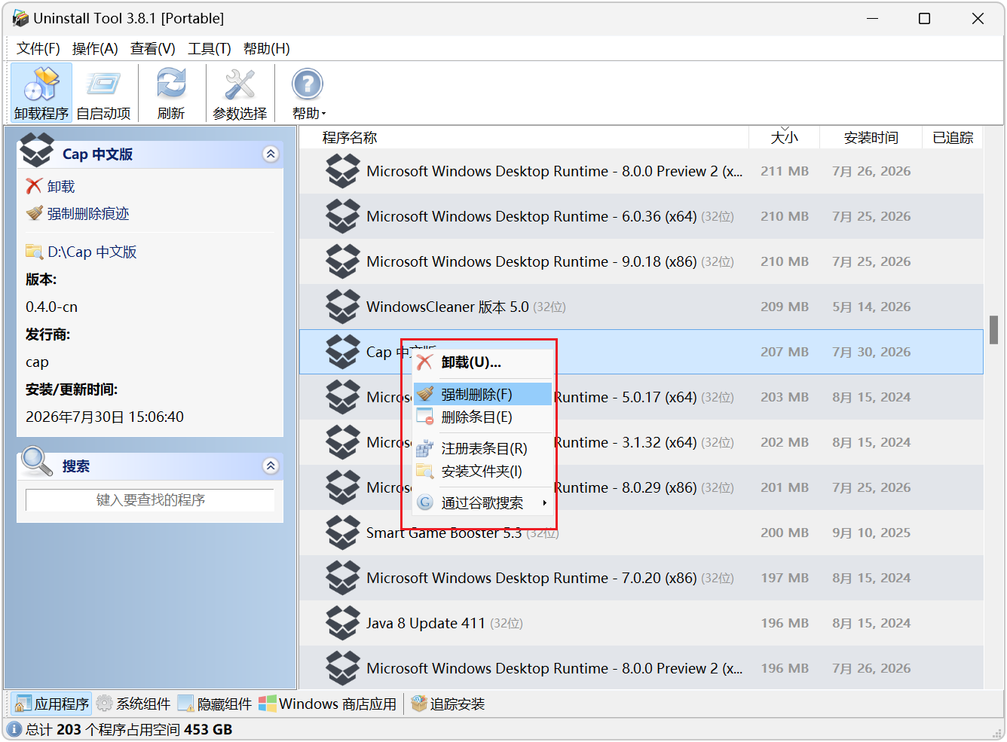1007x742 pixels.
Task: Select Microsoft Windows Desktop Runtime 6.0.36 (x64) row
Action: [x=641, y=216]
